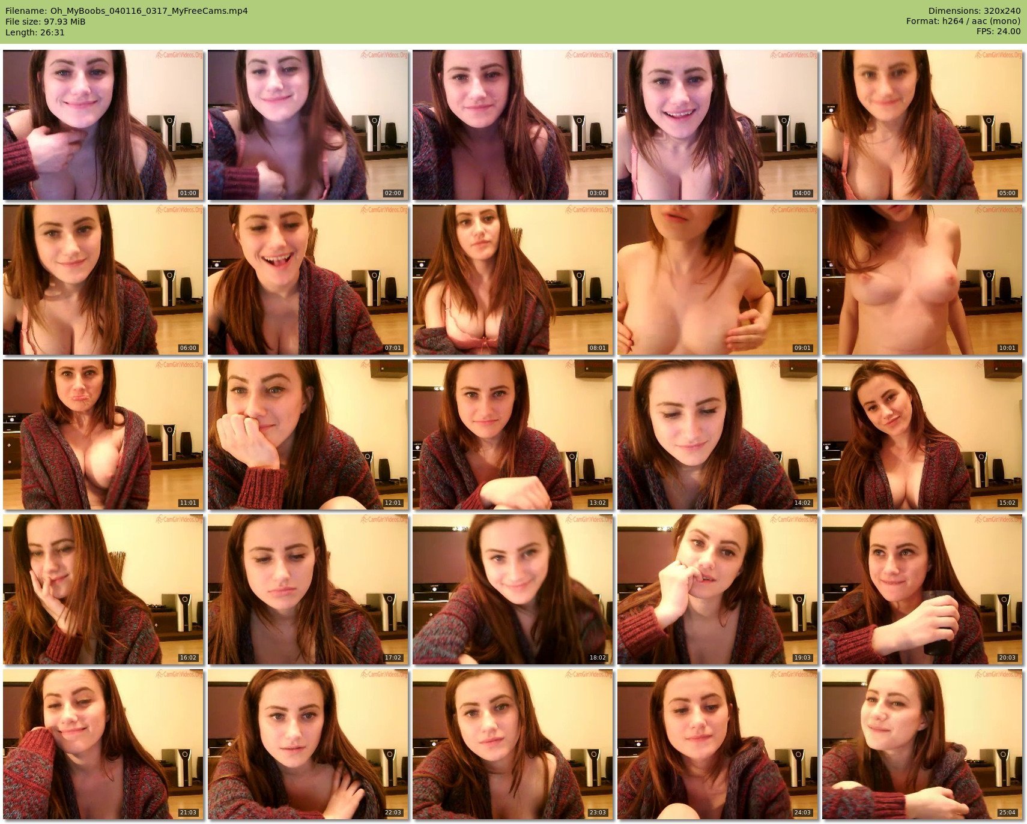Viewport: 1027px width, 824px height.
Task: Click the thumbnail stamped 10:01
Action: (x=922, y=280)
